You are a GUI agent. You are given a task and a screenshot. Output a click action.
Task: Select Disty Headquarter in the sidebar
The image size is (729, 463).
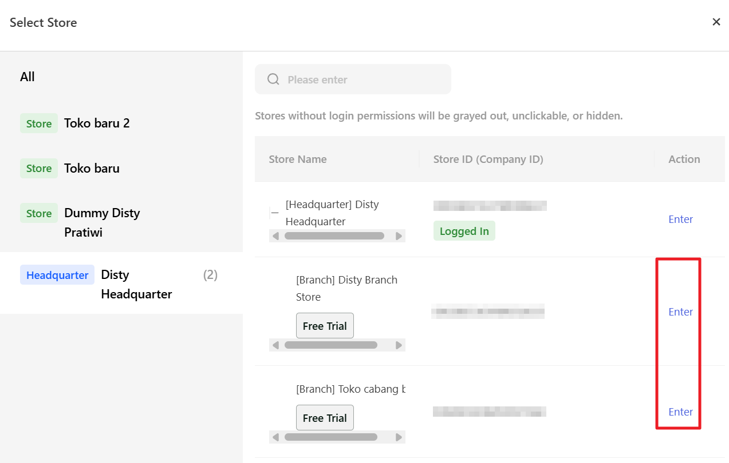(x=136, y=284)
